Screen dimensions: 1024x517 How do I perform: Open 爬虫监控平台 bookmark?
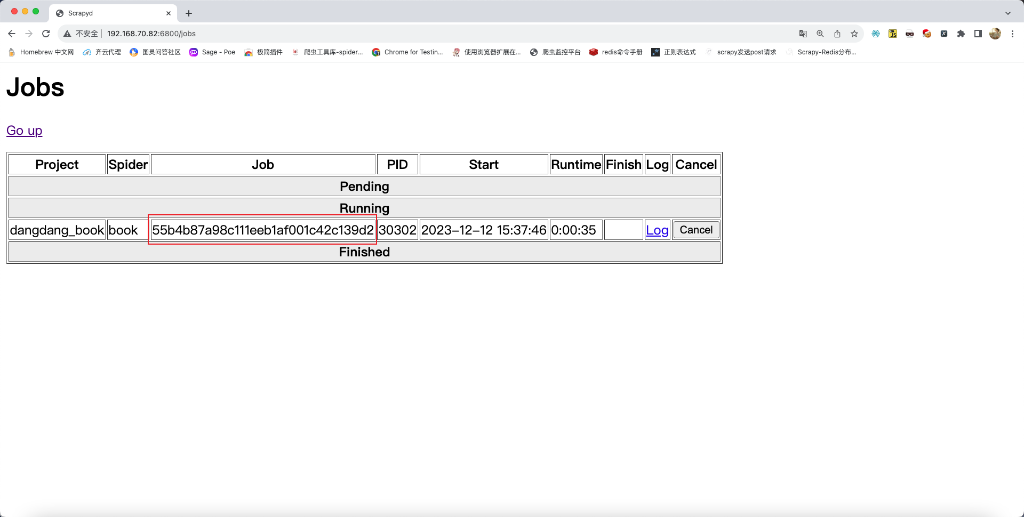555,52
